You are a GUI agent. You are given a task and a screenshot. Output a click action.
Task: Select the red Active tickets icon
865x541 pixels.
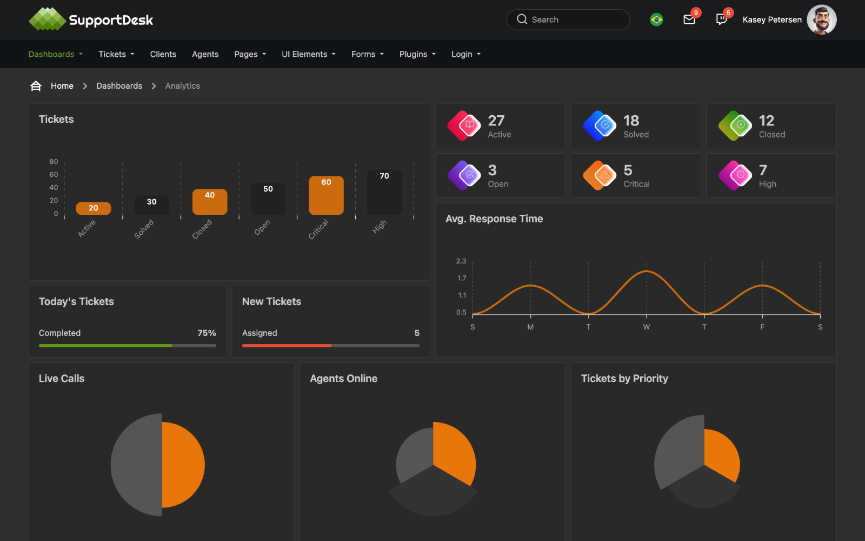pyautogui.click(x=464, y=126)
